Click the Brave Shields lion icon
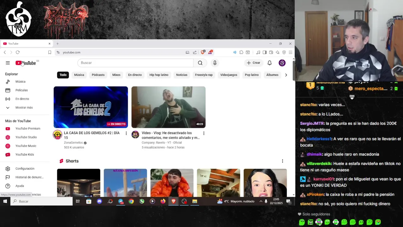Image resolution: width=403 pixels, height=227 pixels. 203,52
